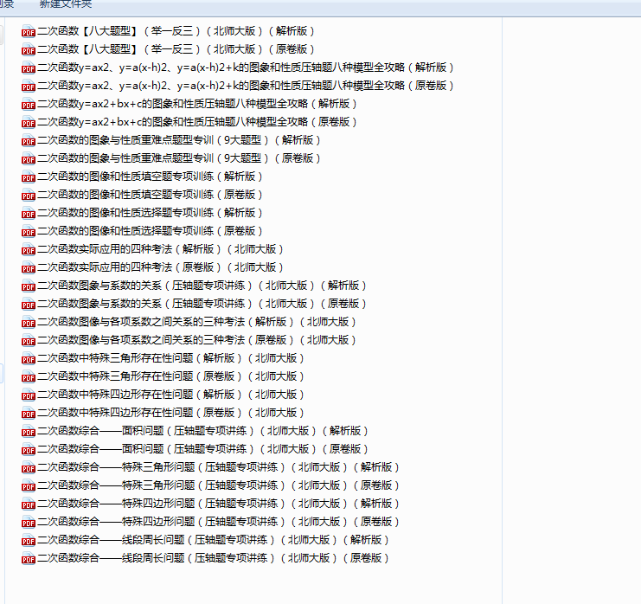This screenshot has width=641, height=604.
Task: Click the 新建文件夹 toolbar button
Action: click(66, 4)
